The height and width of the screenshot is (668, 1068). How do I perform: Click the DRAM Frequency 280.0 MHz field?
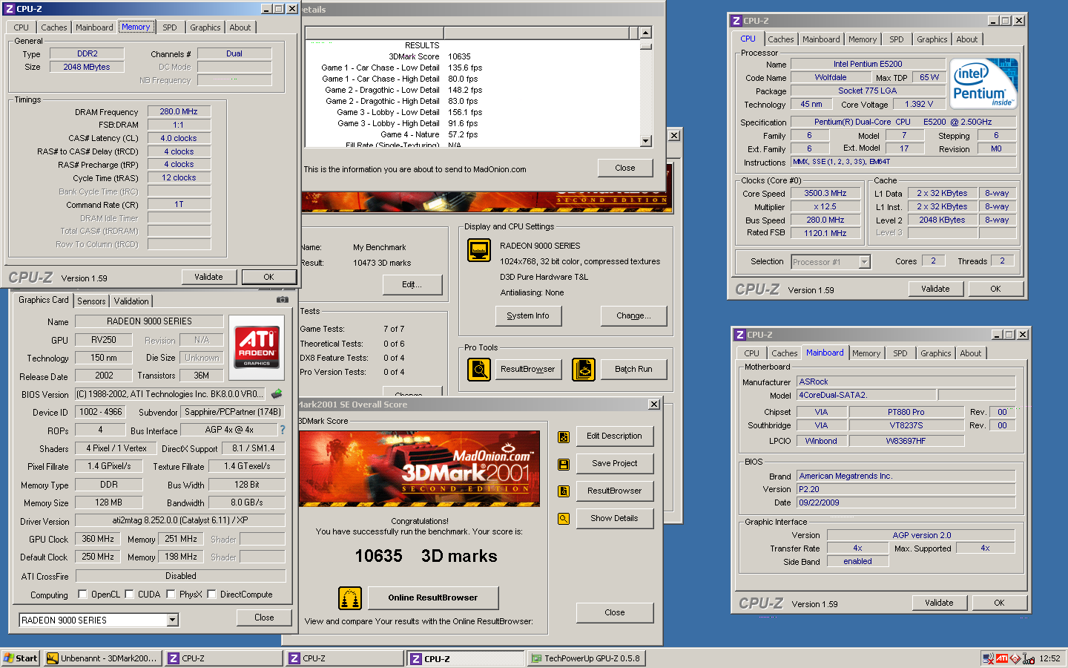[179, 111]
